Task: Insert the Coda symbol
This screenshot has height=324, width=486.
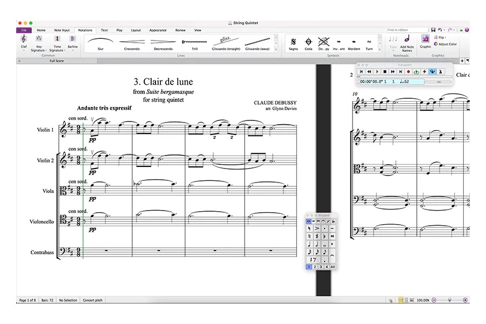Action: tap(308, 43)
